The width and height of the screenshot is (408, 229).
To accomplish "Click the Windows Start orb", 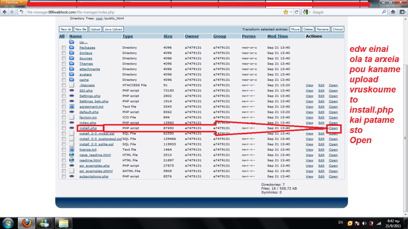I will pos(8,223).
